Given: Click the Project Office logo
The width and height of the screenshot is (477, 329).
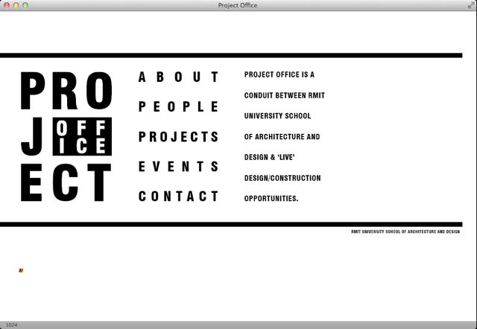Looking at the screenshot, I should tap(66, 137).
